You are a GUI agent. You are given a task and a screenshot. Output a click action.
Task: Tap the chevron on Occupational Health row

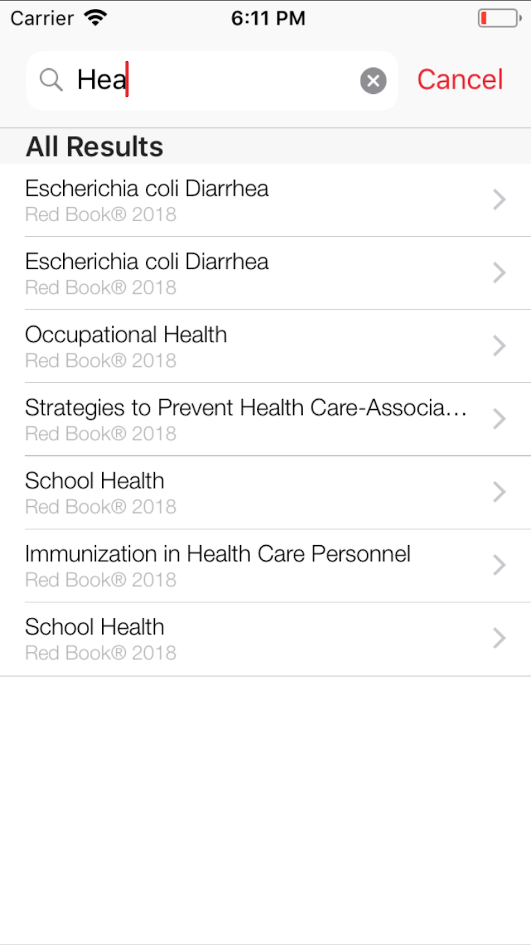(499, 346)
